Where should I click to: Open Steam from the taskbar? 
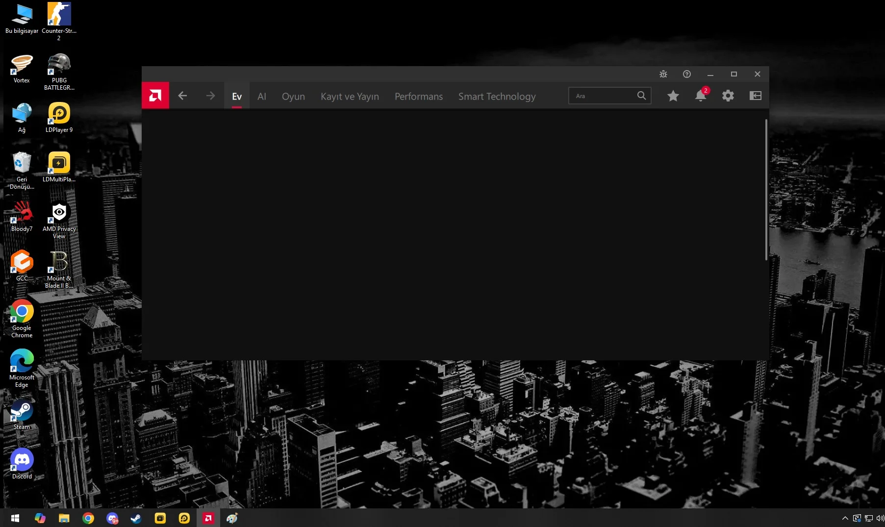point(136,518)
